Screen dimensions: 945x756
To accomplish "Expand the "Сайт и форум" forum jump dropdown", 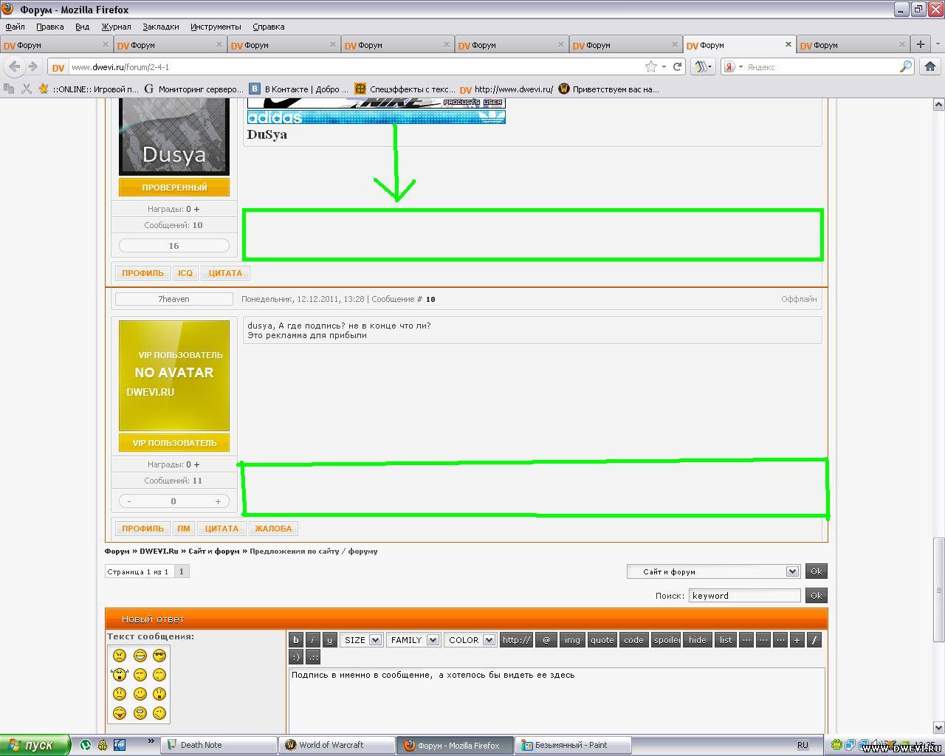I will 713,571.
